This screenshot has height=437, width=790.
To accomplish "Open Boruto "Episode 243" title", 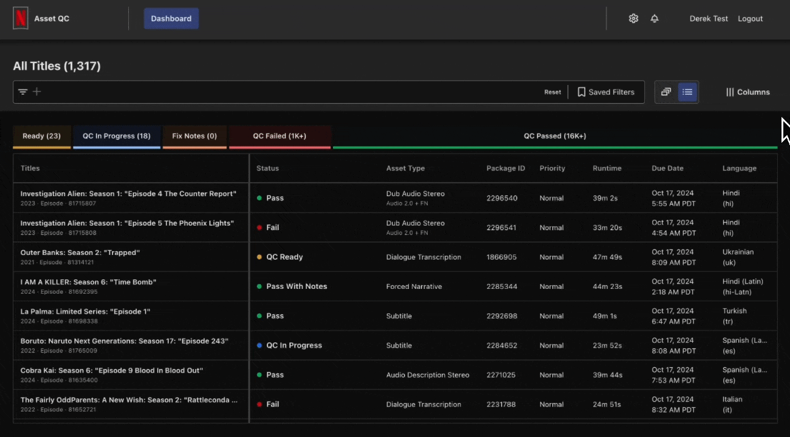I will click(125, 341).
